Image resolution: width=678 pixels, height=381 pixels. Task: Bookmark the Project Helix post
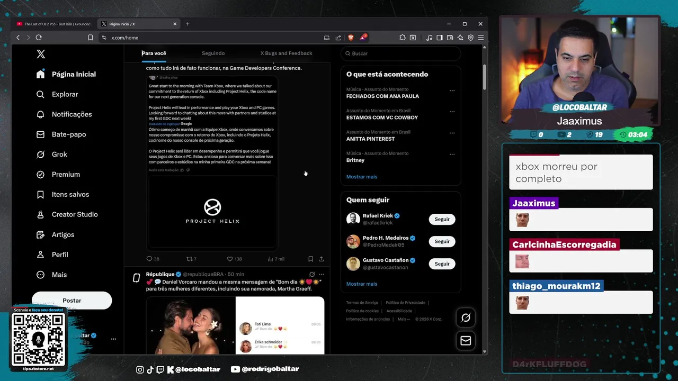click(310, 259)
